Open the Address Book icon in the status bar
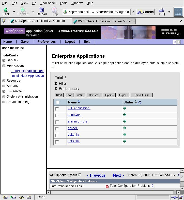This screenshot has height=200, width=184. [29, 197]
